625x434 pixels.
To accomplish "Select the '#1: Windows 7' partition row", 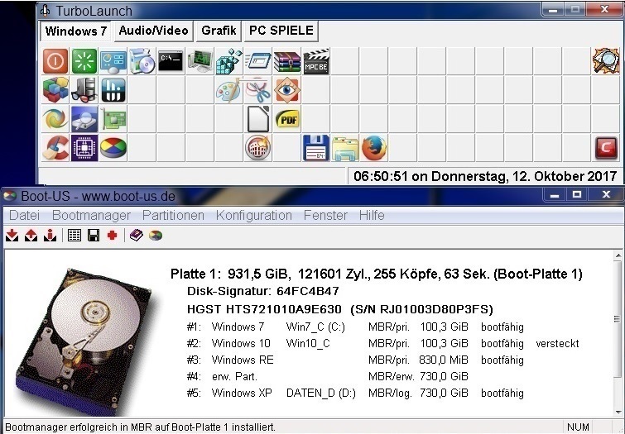I will pos(355,327).
